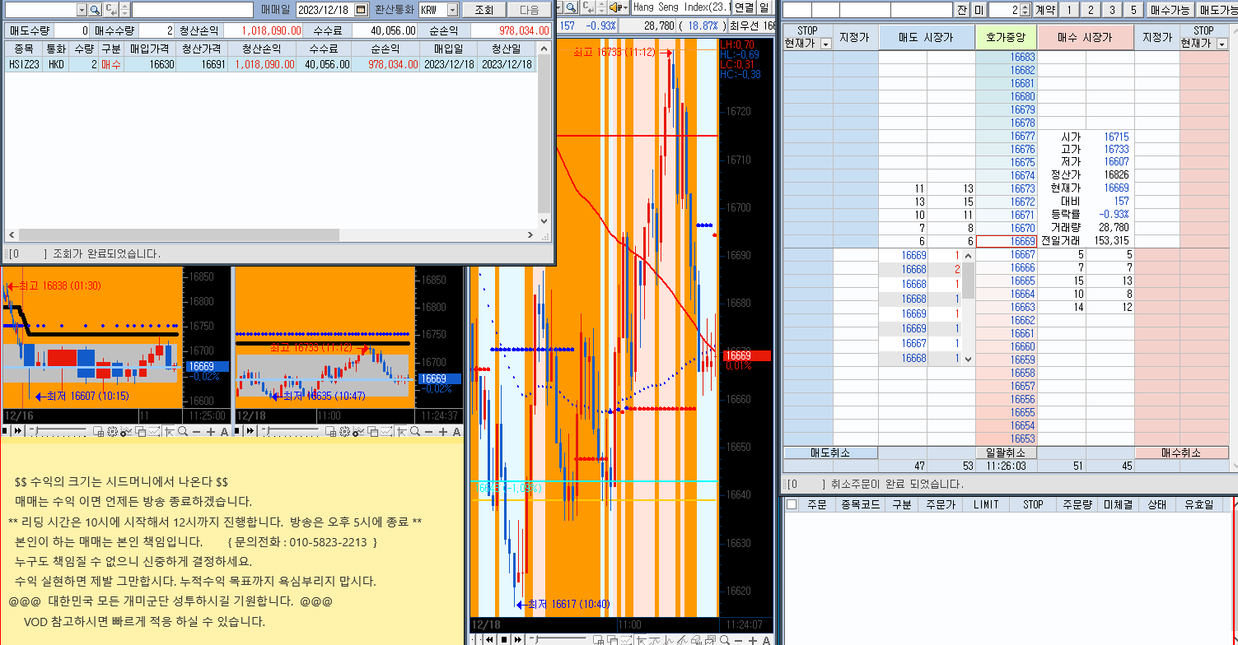This screenshot has width=1238, height=645.
Task: Open the settings gear on the 12/16 mini chart toolbar
Action: [112, 431]
